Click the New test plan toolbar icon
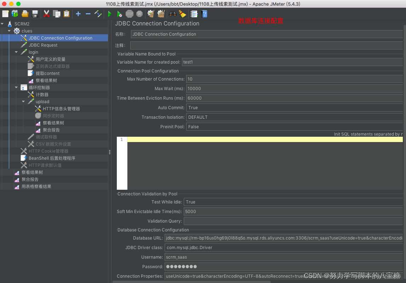 point(5,14)
